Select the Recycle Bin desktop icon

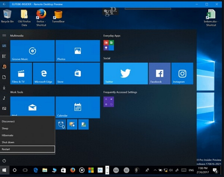click(x=7, y=16)
